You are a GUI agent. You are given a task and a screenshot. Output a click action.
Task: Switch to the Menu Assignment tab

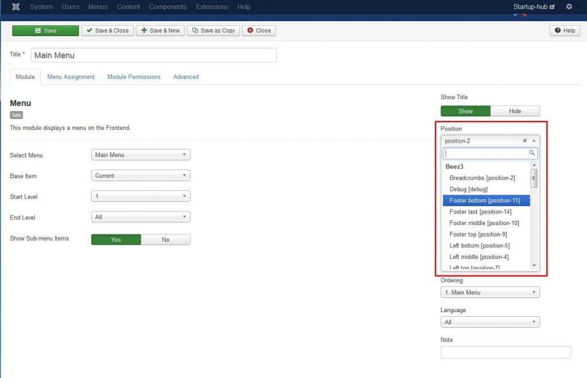pos(71,77)
